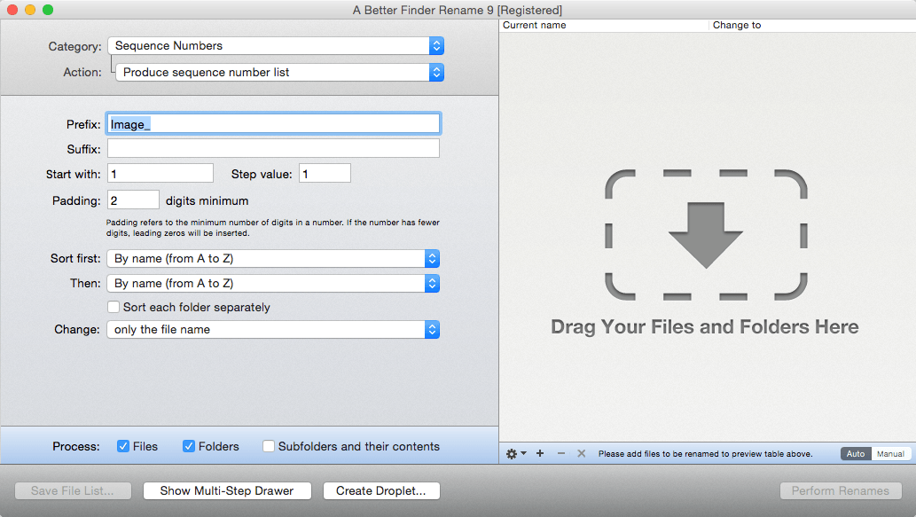Screen dimensions: 916x517
Task: Click the Start with field
Action: point(160,174)
